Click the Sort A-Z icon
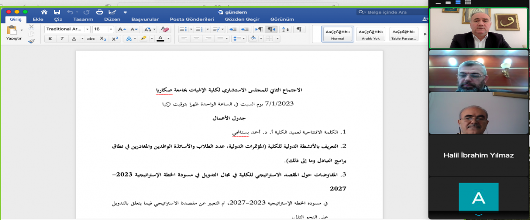Image resolution: width=530 pixels, height=220 pixels. pyautogui.click(x=285, y=29)
